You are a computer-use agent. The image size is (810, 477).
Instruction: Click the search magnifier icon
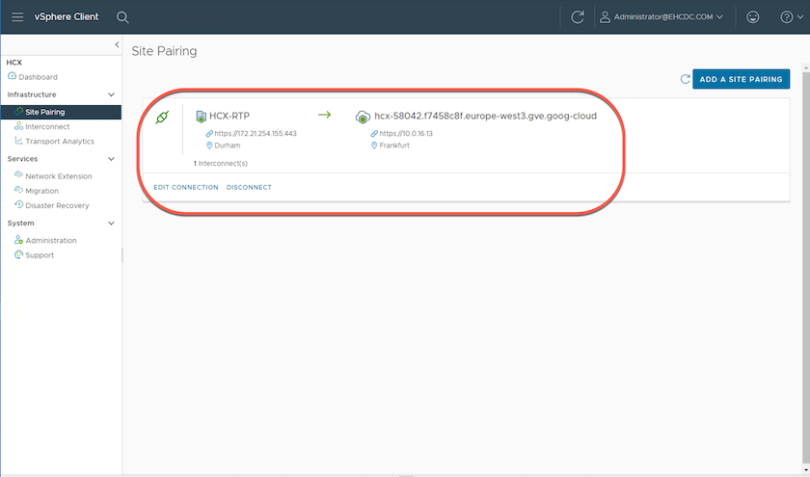[122, 16]
